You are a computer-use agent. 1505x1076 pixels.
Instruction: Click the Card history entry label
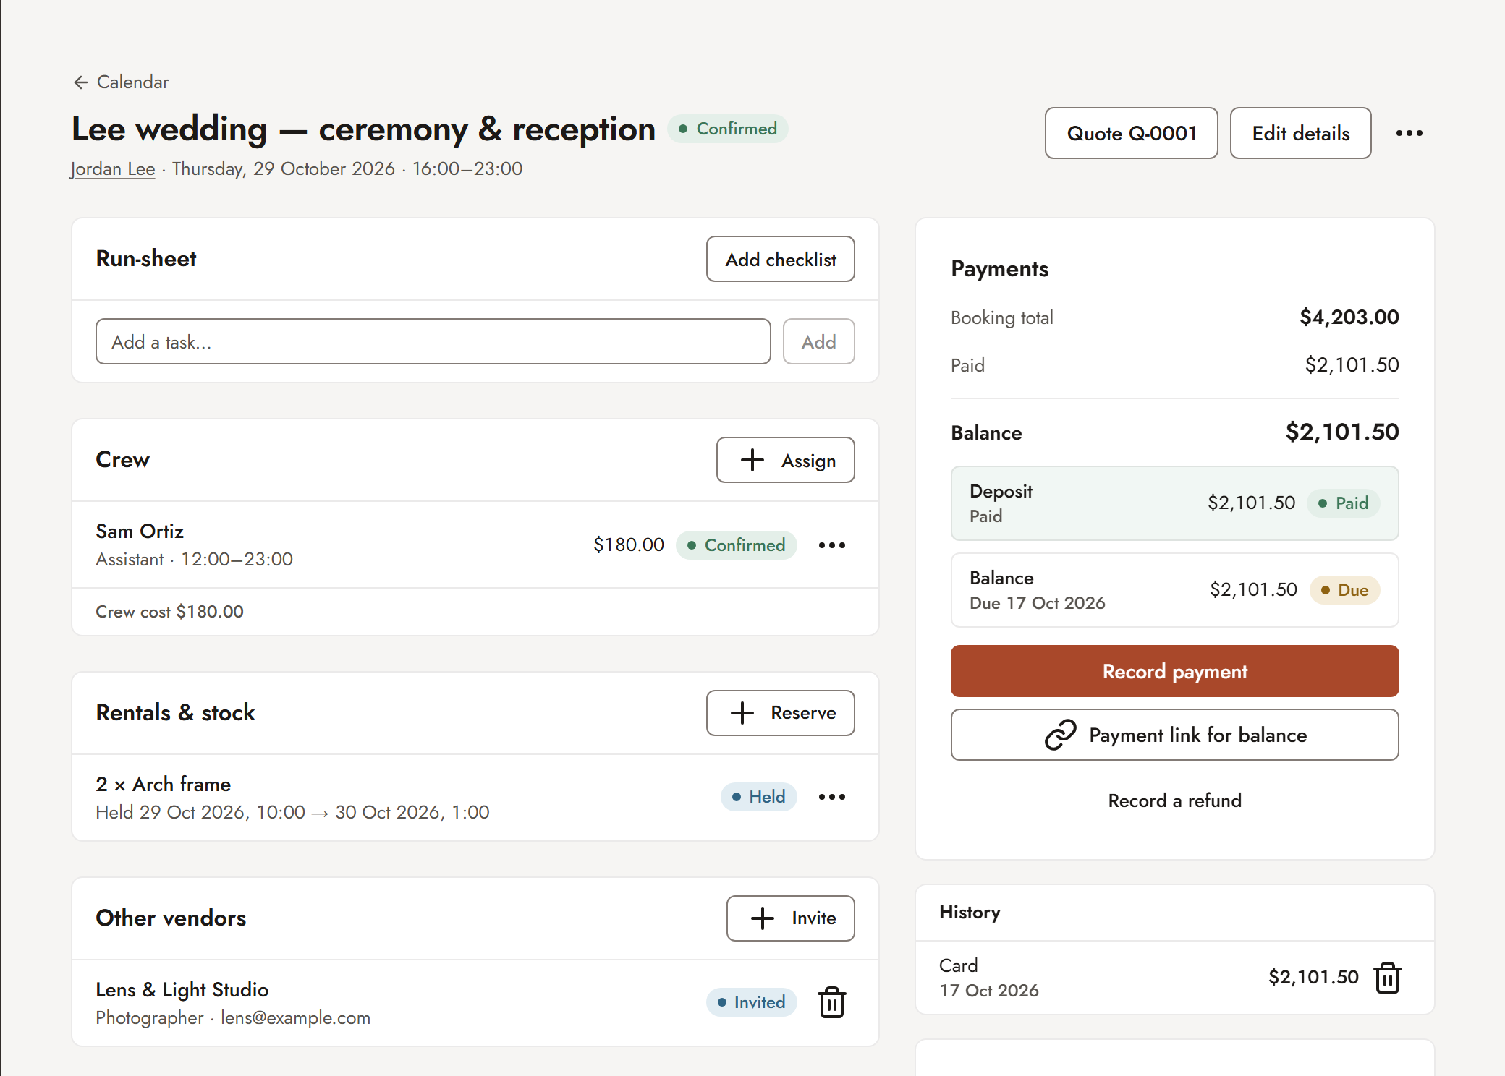click(958, 966)
